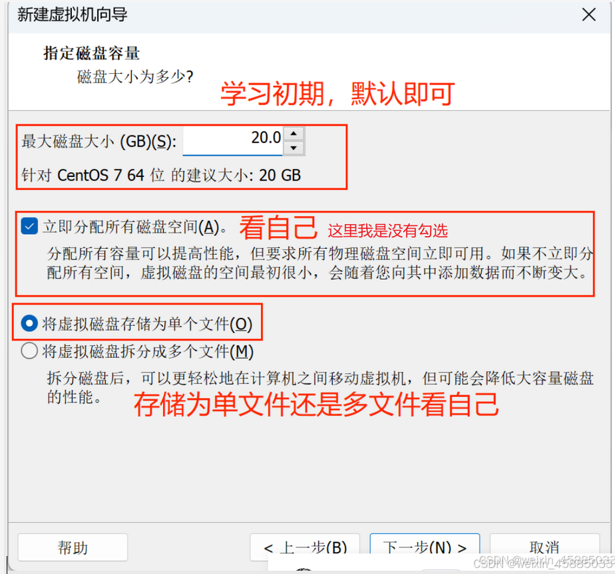Decrease disk size with the down spinner arrow

(x=294, y=148)
